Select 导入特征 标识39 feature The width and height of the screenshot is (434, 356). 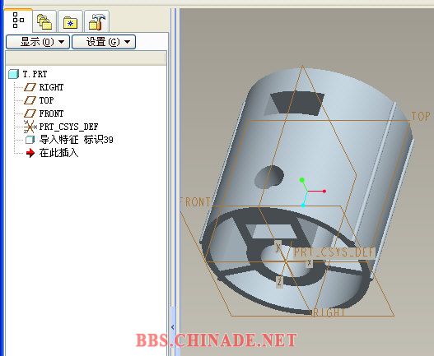[76, 140]
